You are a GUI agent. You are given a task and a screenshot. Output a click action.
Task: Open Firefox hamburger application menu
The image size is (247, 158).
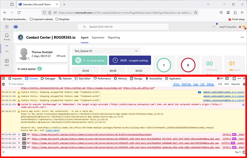242,13
